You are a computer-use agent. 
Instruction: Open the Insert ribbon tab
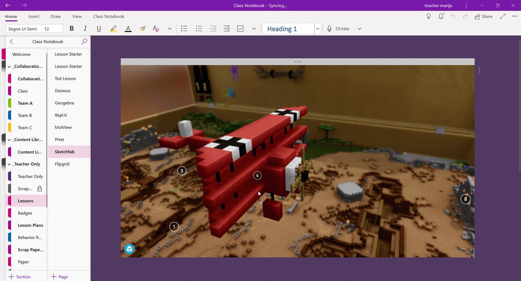click(x=34, y=16)
